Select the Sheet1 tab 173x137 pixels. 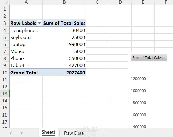[x=49, y=132]
